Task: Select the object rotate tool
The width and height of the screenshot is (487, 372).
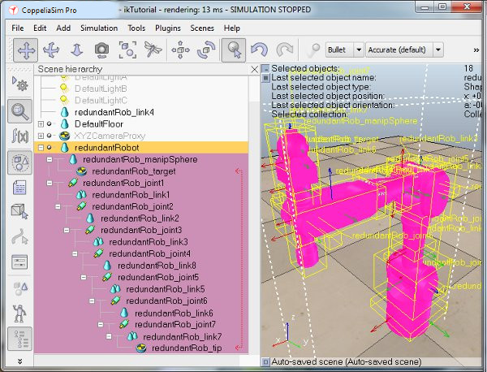Action: point(206,50)
